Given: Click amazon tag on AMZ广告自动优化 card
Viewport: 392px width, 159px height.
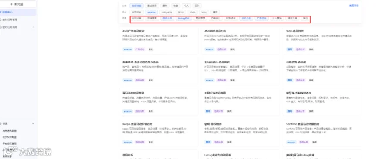Looking at the screenshot, I should [128, 49].
